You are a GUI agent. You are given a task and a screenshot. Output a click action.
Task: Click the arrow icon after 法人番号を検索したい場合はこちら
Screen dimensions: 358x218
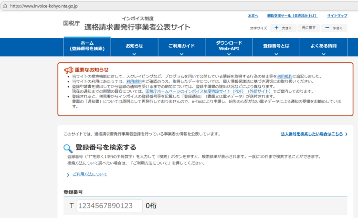347,134
